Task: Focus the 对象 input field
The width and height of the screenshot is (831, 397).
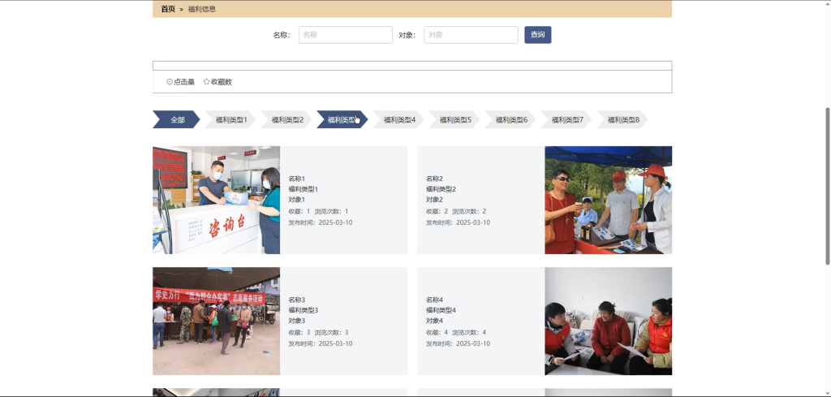Action: click(x=471, y=35)
